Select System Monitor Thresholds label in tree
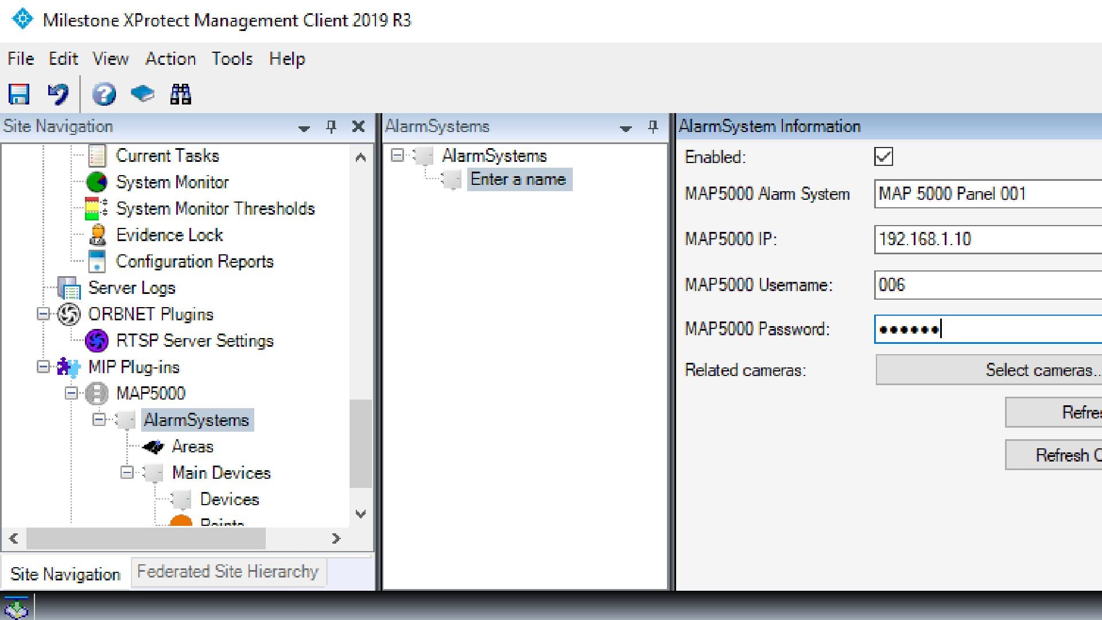 [215, 208]
